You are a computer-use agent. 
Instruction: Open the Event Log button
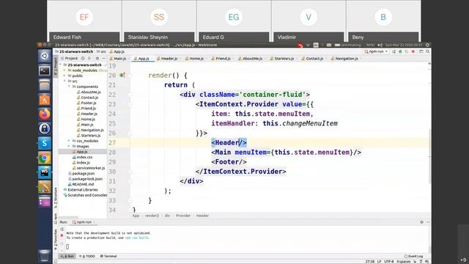[x=413, y=256]
